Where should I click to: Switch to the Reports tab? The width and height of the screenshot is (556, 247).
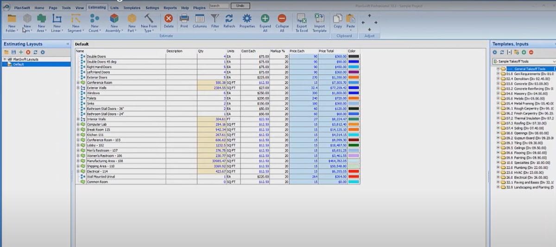pyautogui.click(x=170, y=8)
